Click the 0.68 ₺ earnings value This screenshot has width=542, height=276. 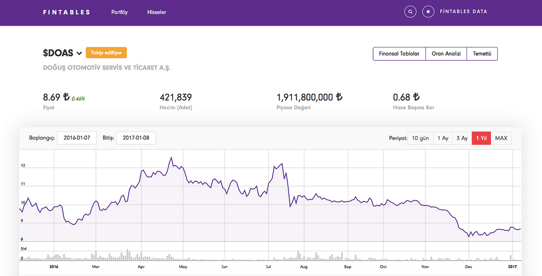coord(406,97)
